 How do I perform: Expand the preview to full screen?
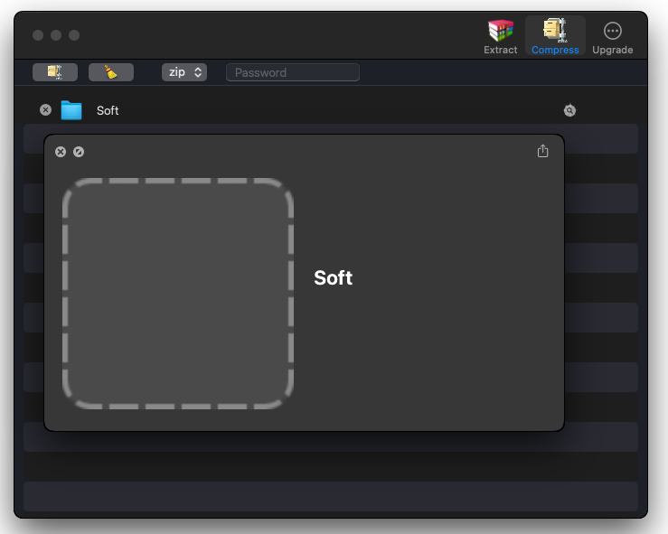tap(79, 152)
